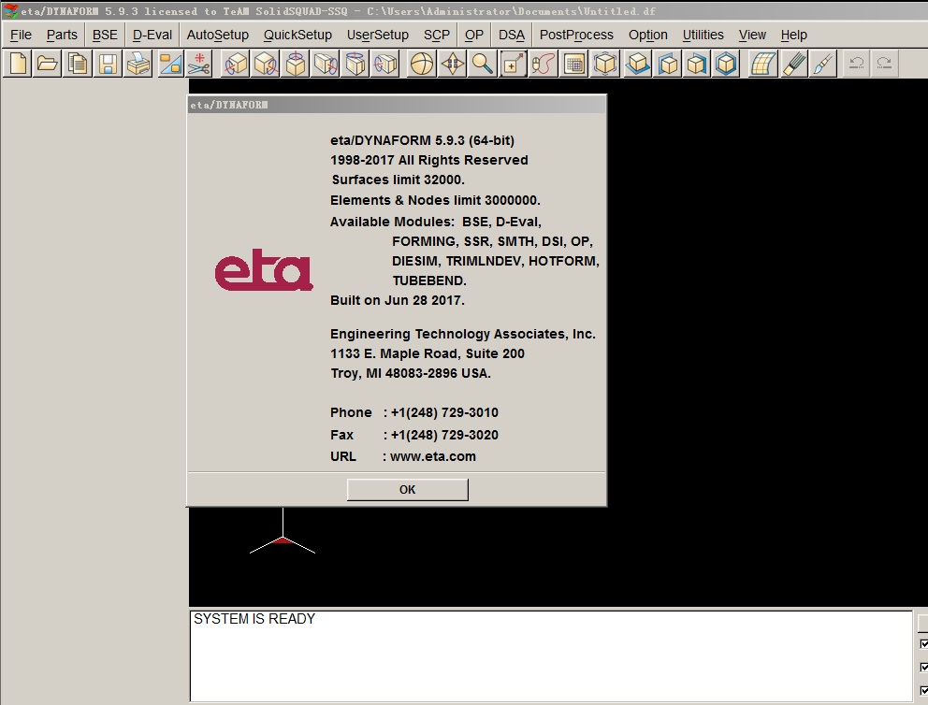This screenshot has height=705, width=928.
Task: Click the phone number +1(248) 729-3010
Action: [x=444, y=413]
